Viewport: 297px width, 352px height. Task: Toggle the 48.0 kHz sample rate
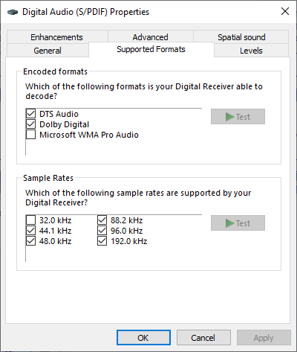click(x=30, y=241)
